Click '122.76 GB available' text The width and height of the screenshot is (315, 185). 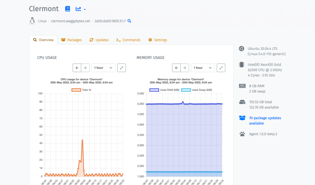pos(264,107)
